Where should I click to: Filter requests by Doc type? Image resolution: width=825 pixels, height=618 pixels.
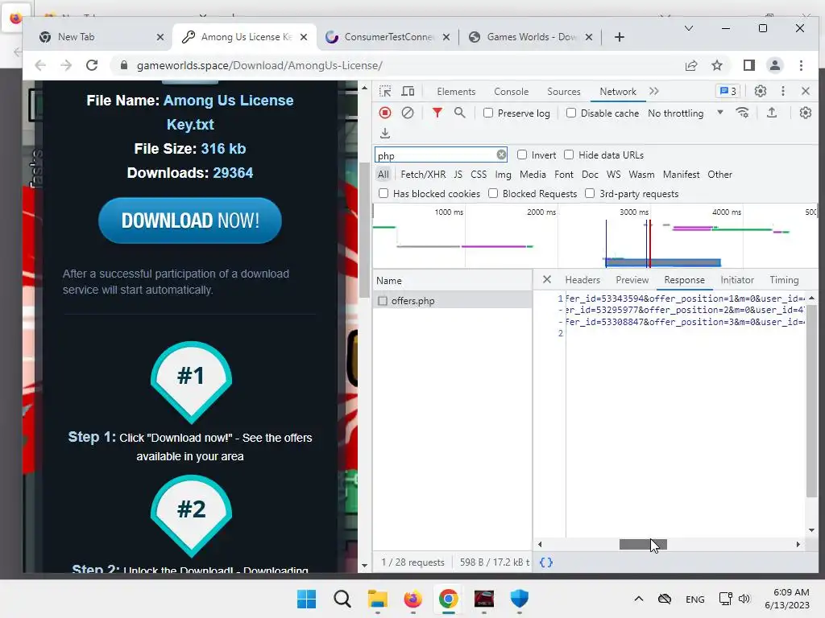coord(589,175)
